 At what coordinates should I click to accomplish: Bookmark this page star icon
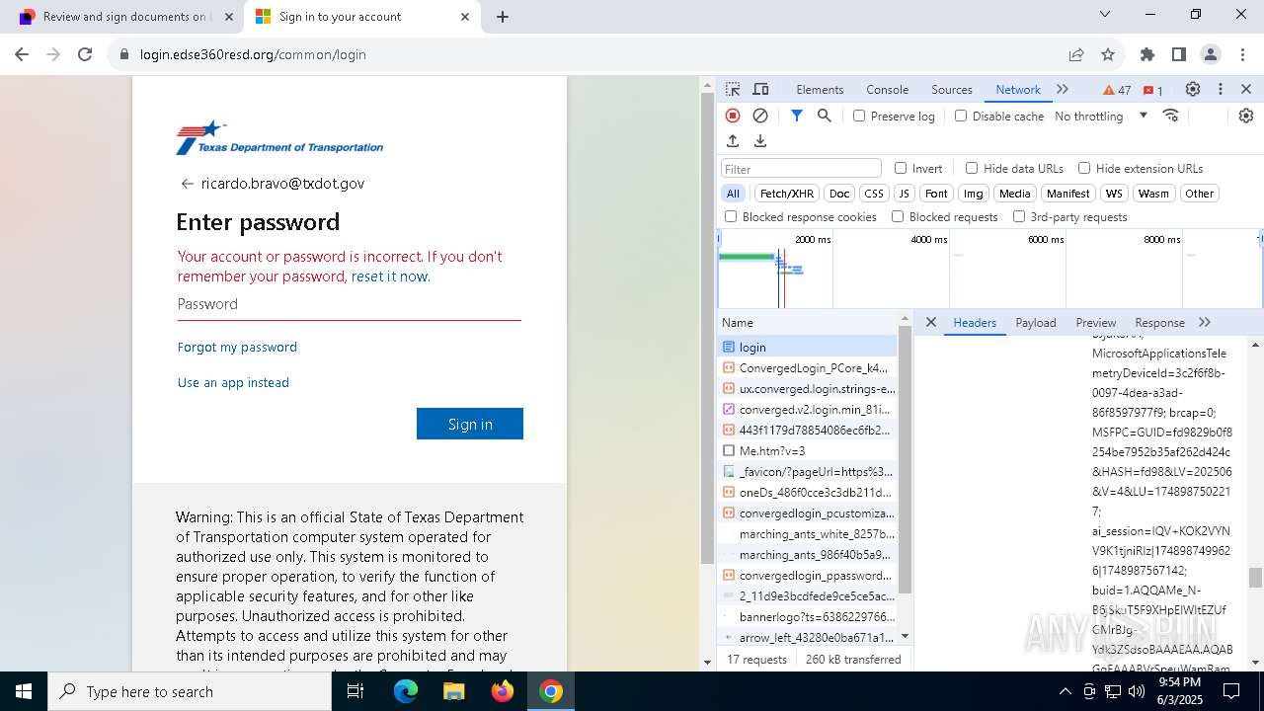click(1108, 54)
